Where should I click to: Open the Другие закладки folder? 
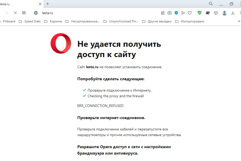coord(157,21)
